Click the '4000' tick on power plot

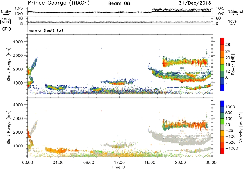(x=18, y=42)
